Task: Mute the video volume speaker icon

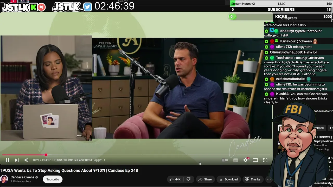Action: 26,160
